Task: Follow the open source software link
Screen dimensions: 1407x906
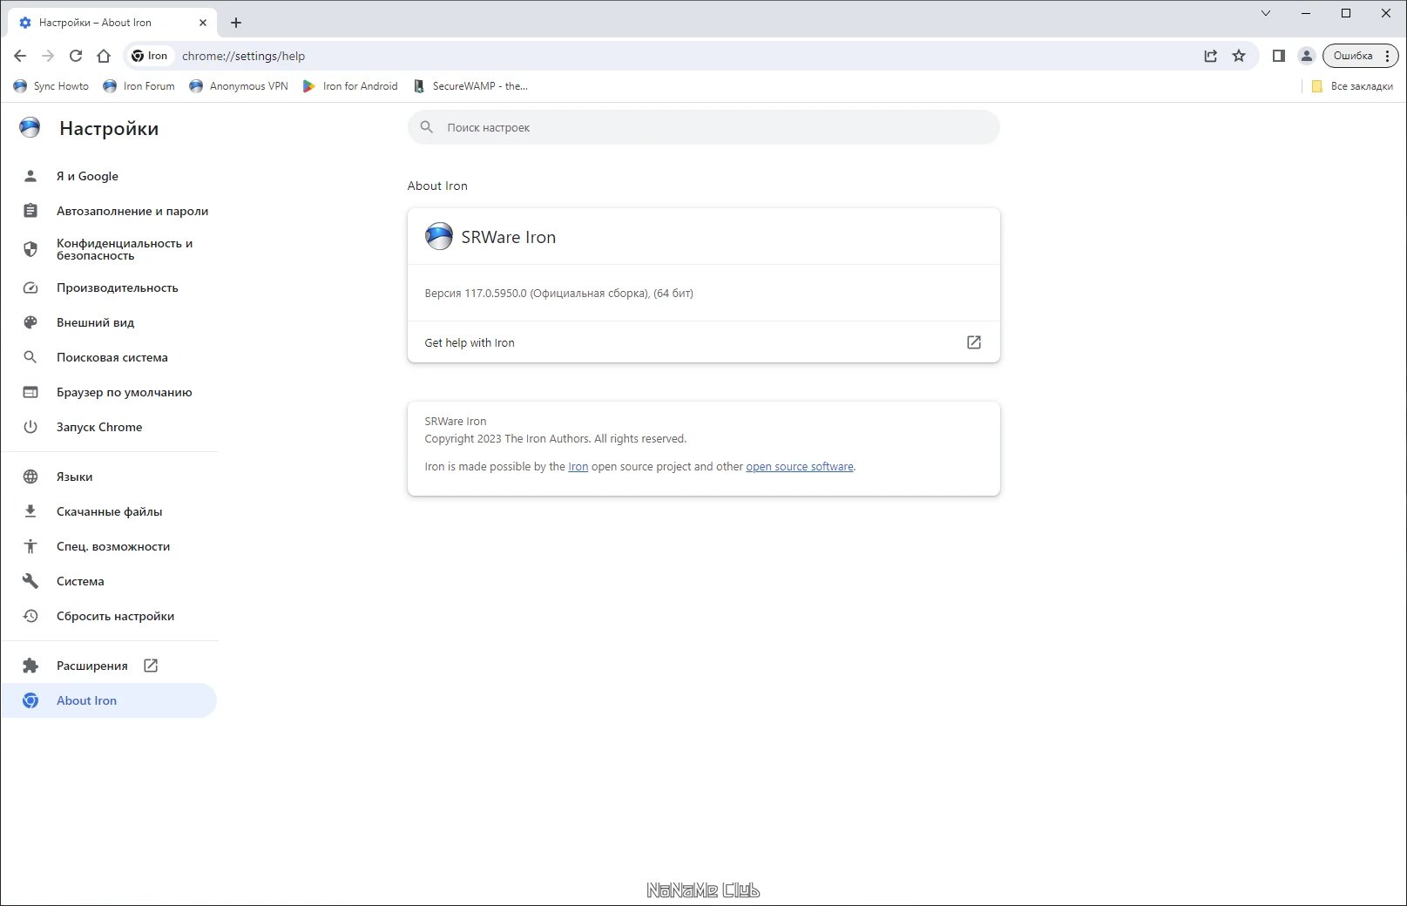Action: pos(800,467)
